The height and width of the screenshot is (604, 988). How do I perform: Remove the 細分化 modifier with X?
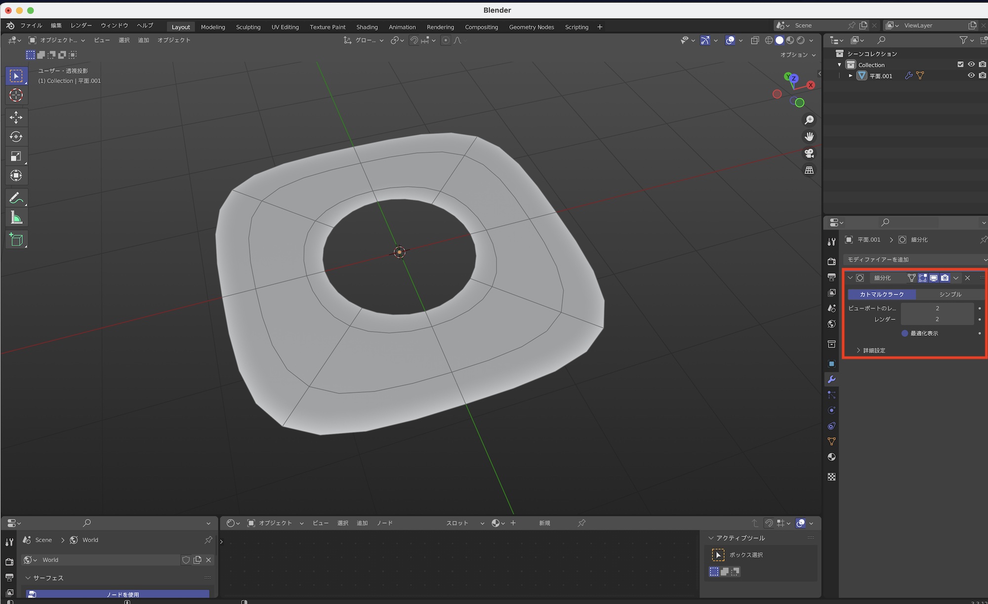[967, 278]
